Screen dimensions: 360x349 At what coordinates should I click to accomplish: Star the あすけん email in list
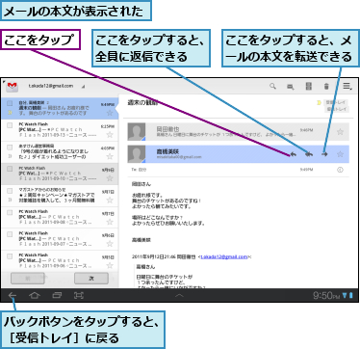110,156
